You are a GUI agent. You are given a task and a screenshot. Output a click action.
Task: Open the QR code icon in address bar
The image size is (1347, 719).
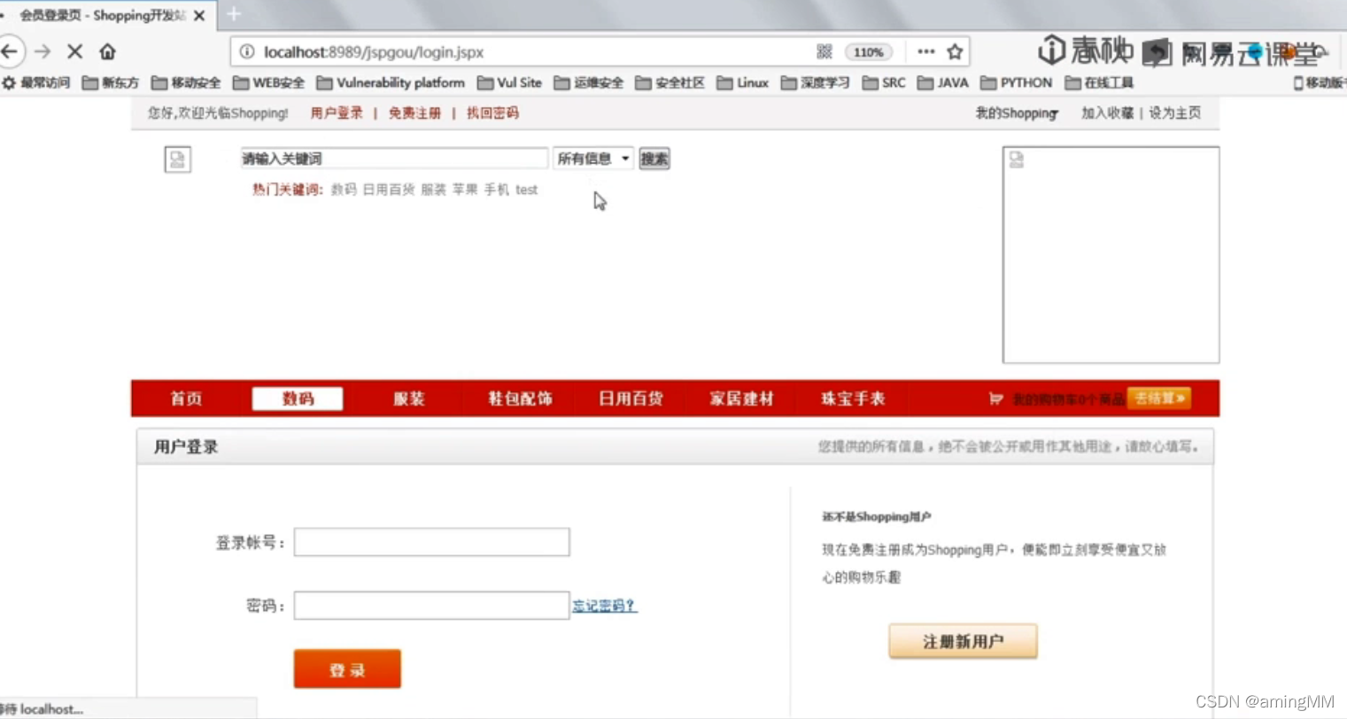point(824,52)
